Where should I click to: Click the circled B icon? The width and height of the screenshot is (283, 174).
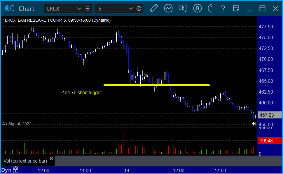(198, 8)
